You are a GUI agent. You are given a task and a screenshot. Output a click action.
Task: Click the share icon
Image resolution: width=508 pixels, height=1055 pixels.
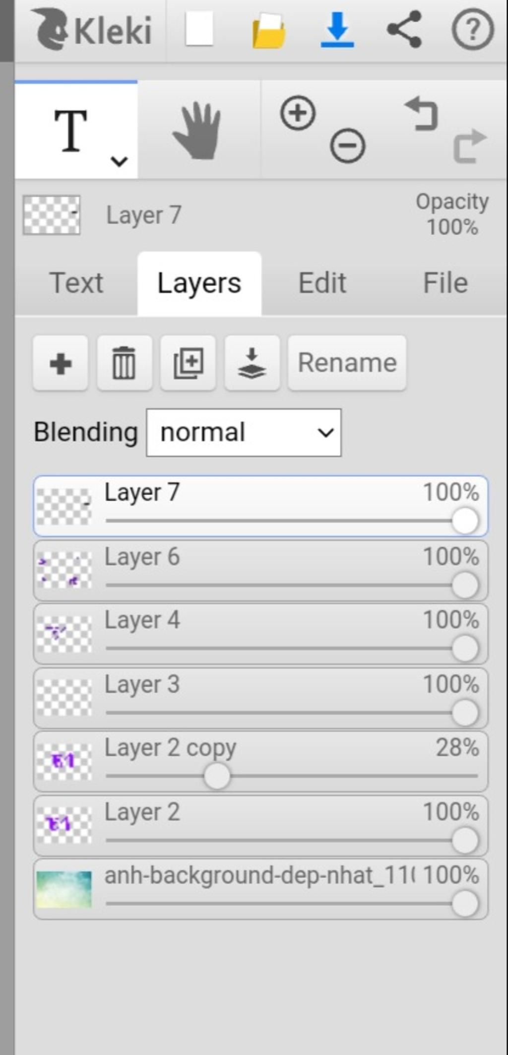[x=405, y=29]
